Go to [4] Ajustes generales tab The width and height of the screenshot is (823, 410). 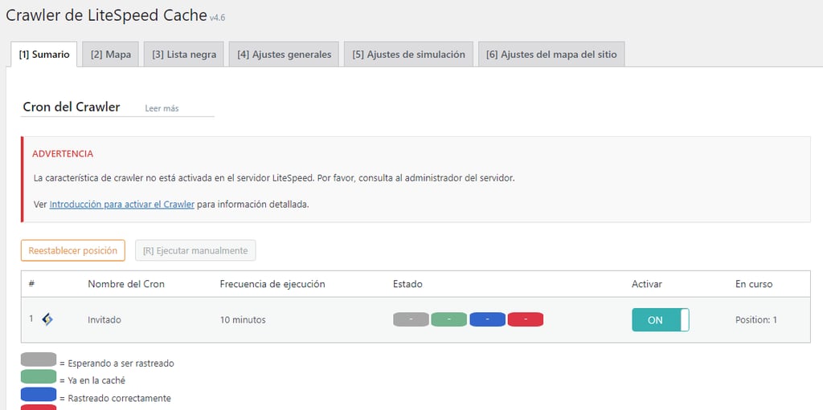tap(284, 55)
